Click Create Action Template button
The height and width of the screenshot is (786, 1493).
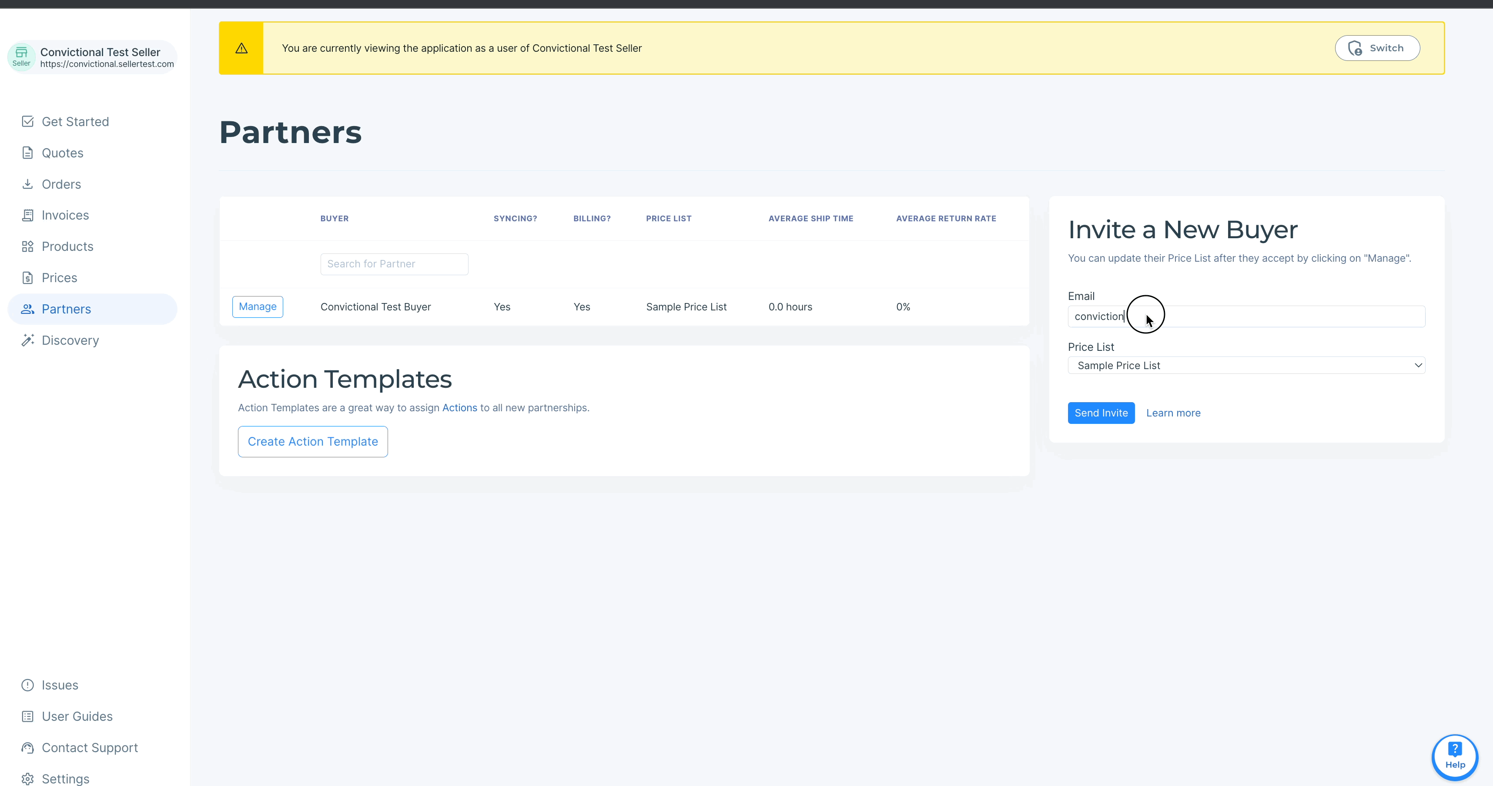pyautogui.click(x=313, y=442)
